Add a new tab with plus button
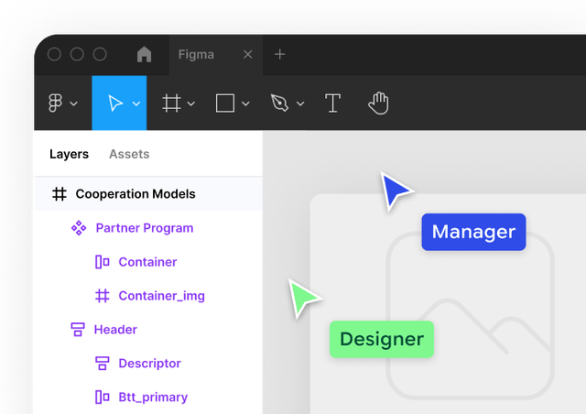 tap(280, 55)
